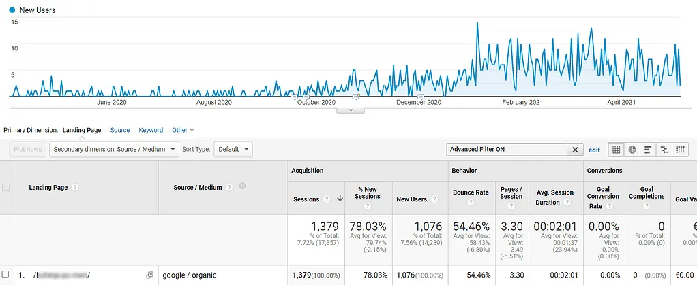Sort by Pages / Session column header

pos(511,192)
